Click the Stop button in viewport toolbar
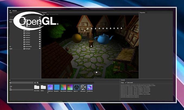The height and width of the screenshot is (110, 184). 48,15
